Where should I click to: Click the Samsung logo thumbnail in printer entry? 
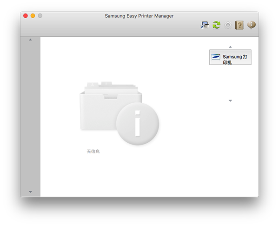(216, 57)
